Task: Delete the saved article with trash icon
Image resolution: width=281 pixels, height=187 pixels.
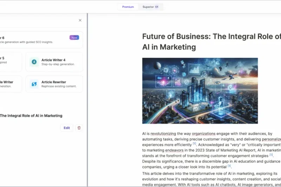Action: coord(79,128)
